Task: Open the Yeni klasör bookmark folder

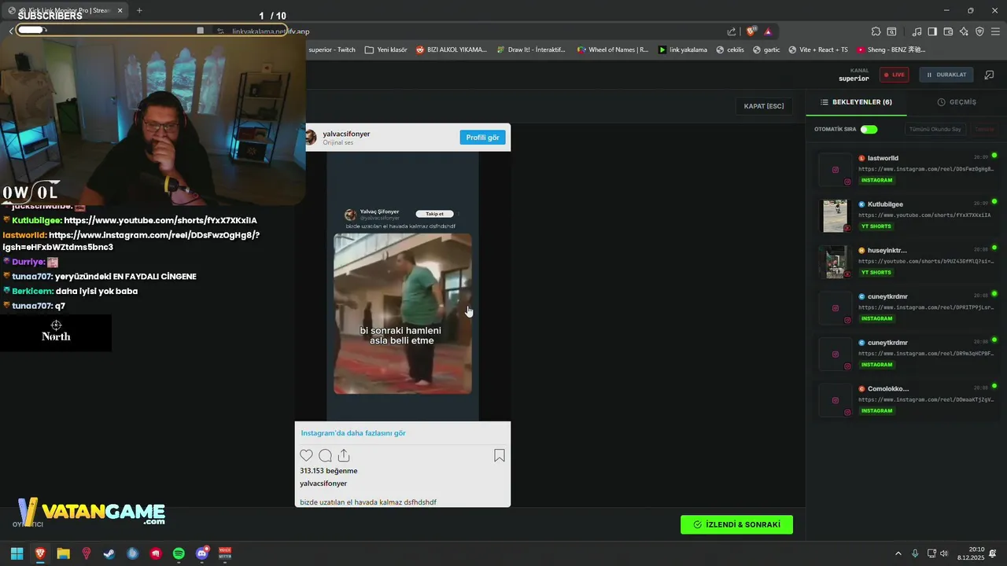Action: 386,50
